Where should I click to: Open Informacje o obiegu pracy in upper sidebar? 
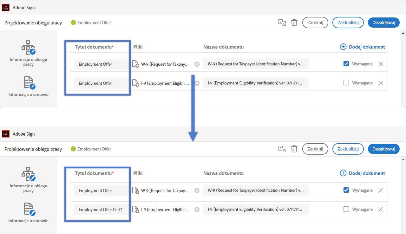pos(28,53)
